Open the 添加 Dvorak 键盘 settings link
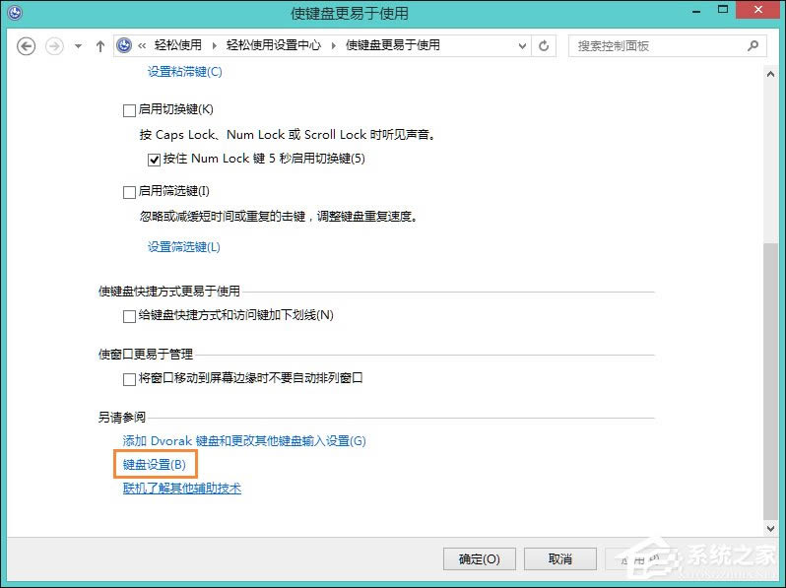The width and height of the screenshot is (786, 588). pyautogui.click(x=244, y=440)
